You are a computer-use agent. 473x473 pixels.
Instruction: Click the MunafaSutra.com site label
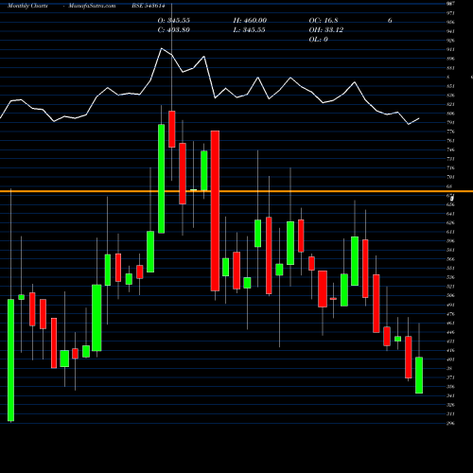[92, 6]
